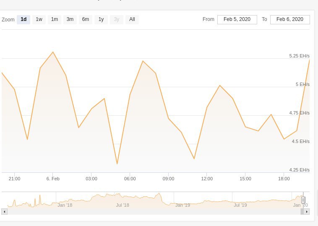Click the 4.25 EH/s axis label
This screenshot has width=318, height=226.
(300, 170)
